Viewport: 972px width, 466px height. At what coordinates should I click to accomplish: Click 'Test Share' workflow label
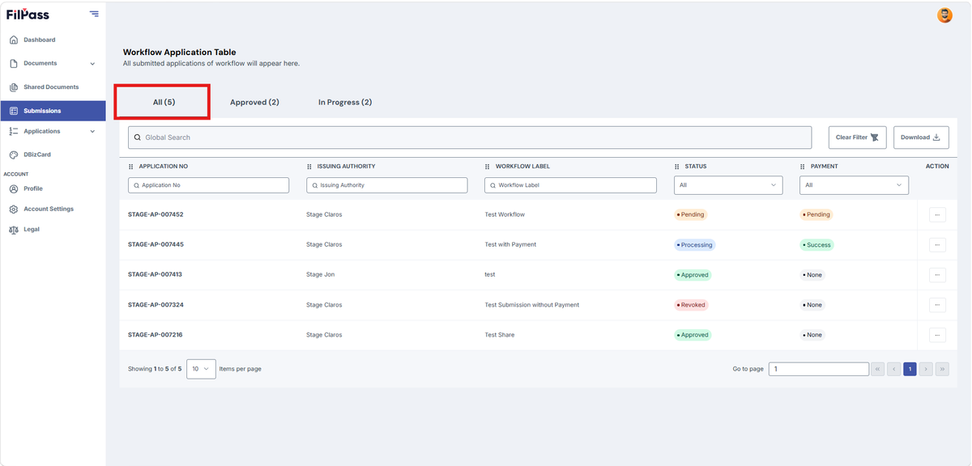[x=500, y=335]
